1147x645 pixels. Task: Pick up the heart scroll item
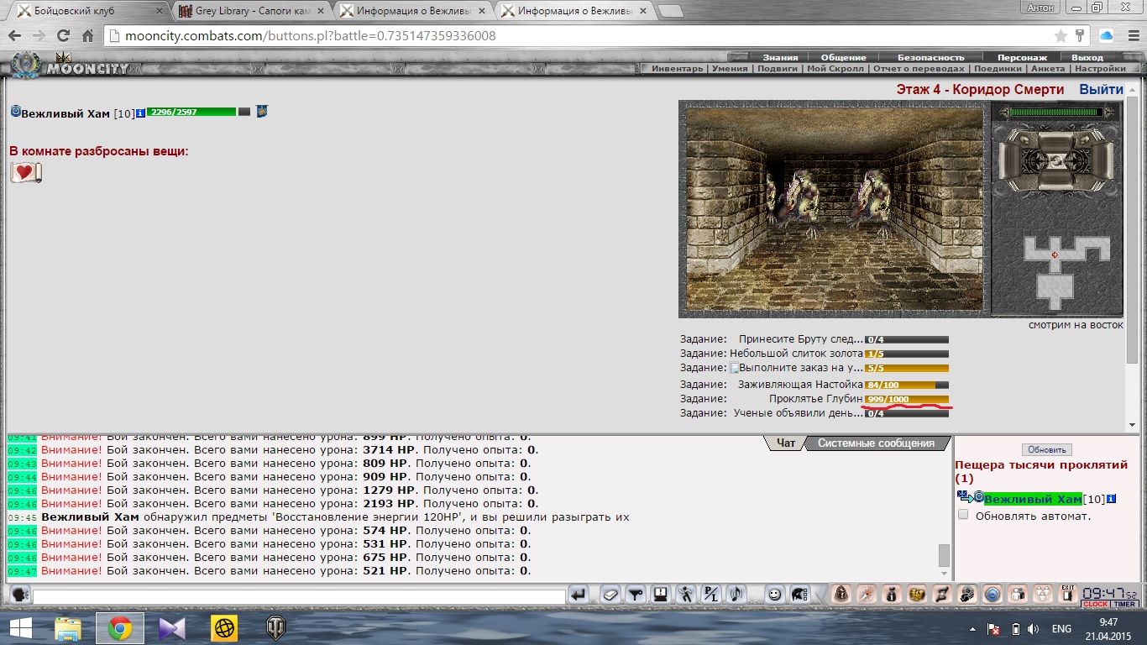[26, 173]
